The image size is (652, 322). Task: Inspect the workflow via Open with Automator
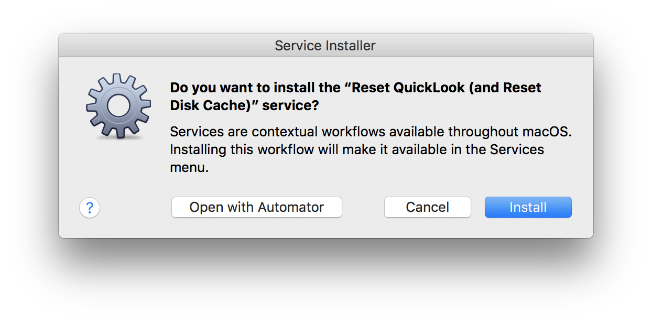pos(256,207)
